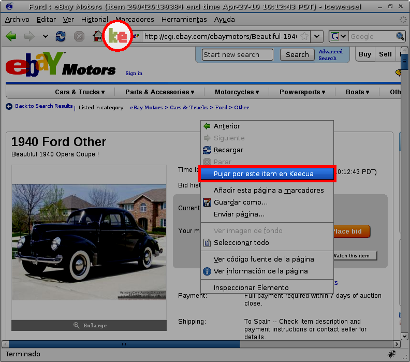Click the horizontal scrollbar thumb
410x362 pixels.
124,344
